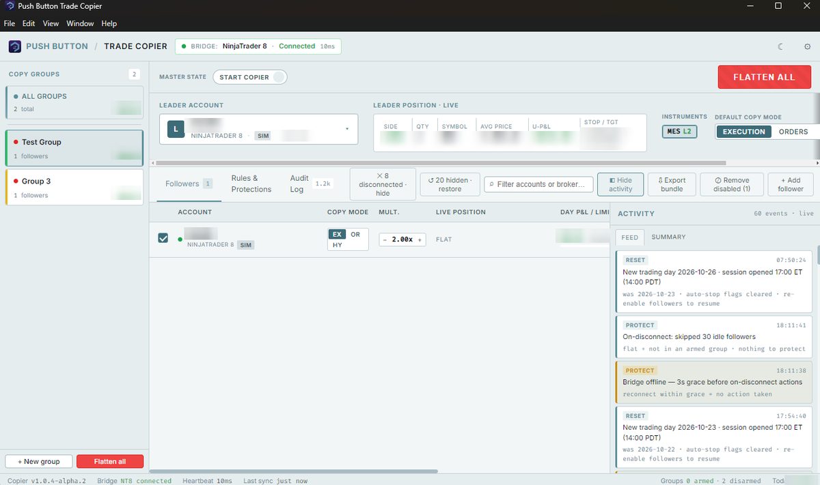Set default copy mode to ORDERS
The height and width of the screenshot is (485, 820).
click(x=793, y=132)
